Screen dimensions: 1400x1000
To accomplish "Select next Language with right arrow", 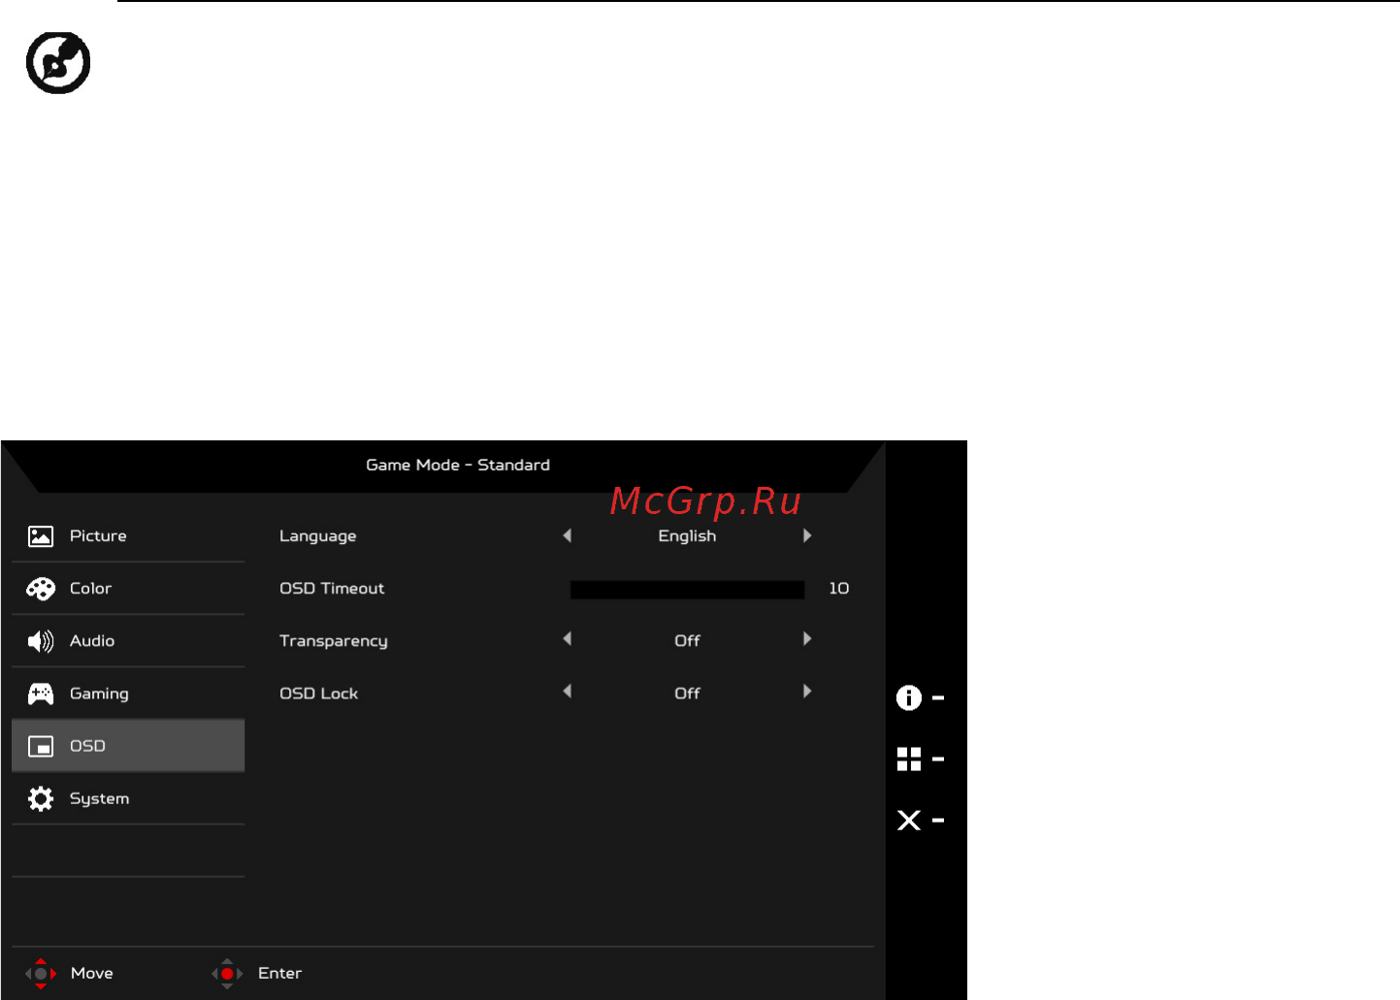I will (x=807, y=535).
